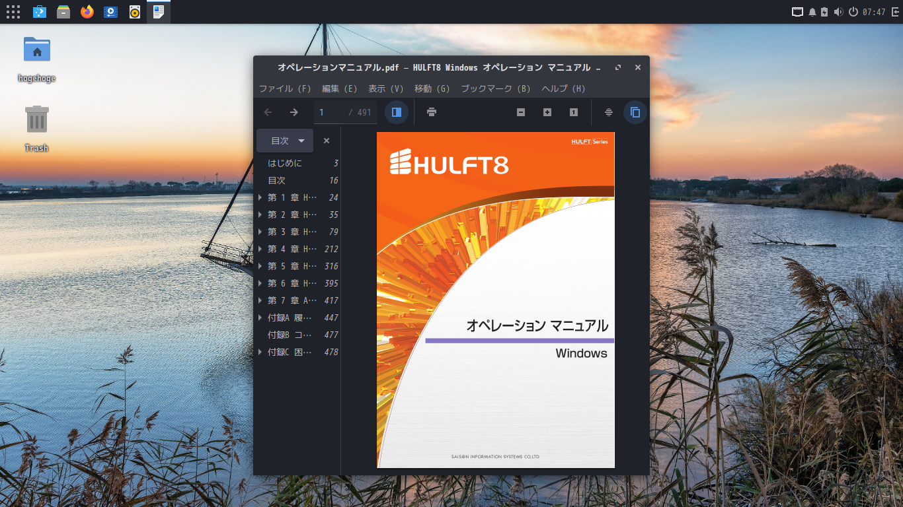Click the HULFT8 cover page
The height and width of the screenshot is (507, 903).
tap(496, 300)
